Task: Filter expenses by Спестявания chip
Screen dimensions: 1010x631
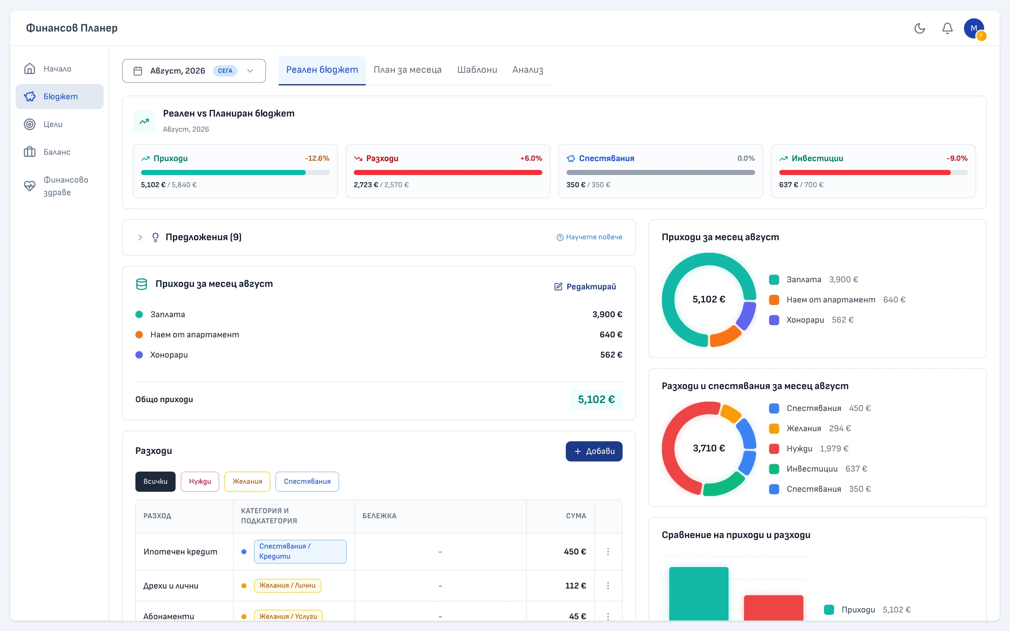Action: pos(307,481)
